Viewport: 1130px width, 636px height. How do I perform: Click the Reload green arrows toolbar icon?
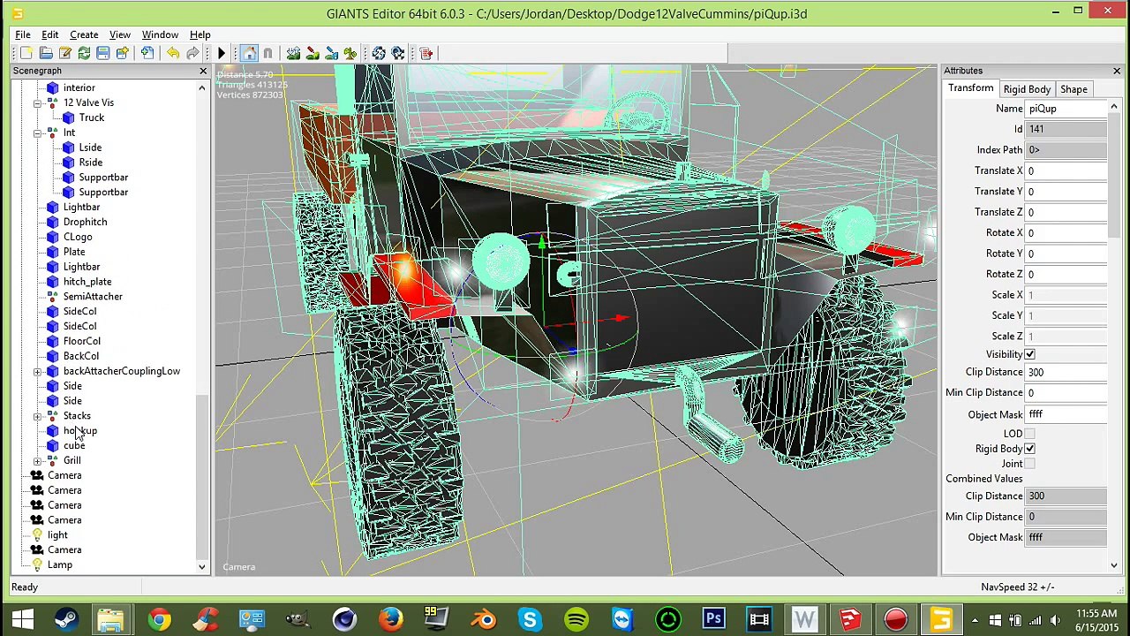84,54
